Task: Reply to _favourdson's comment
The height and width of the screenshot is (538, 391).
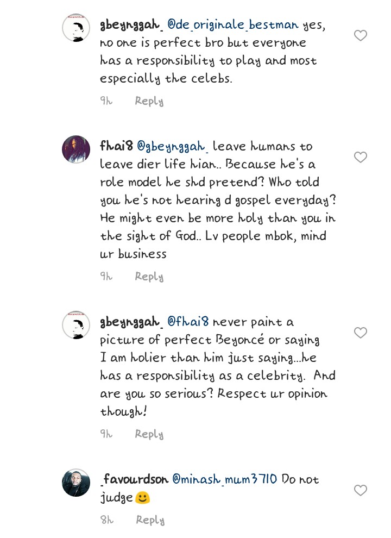Action: coord(150,520)
